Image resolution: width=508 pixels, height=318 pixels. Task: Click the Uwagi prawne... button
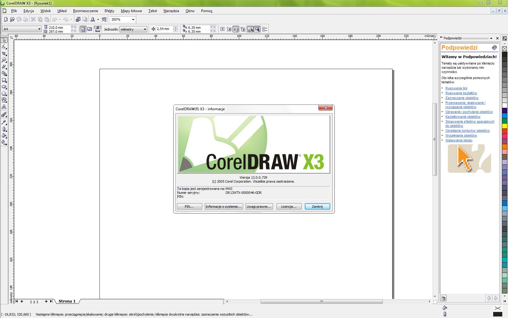(x=259, y=207)
